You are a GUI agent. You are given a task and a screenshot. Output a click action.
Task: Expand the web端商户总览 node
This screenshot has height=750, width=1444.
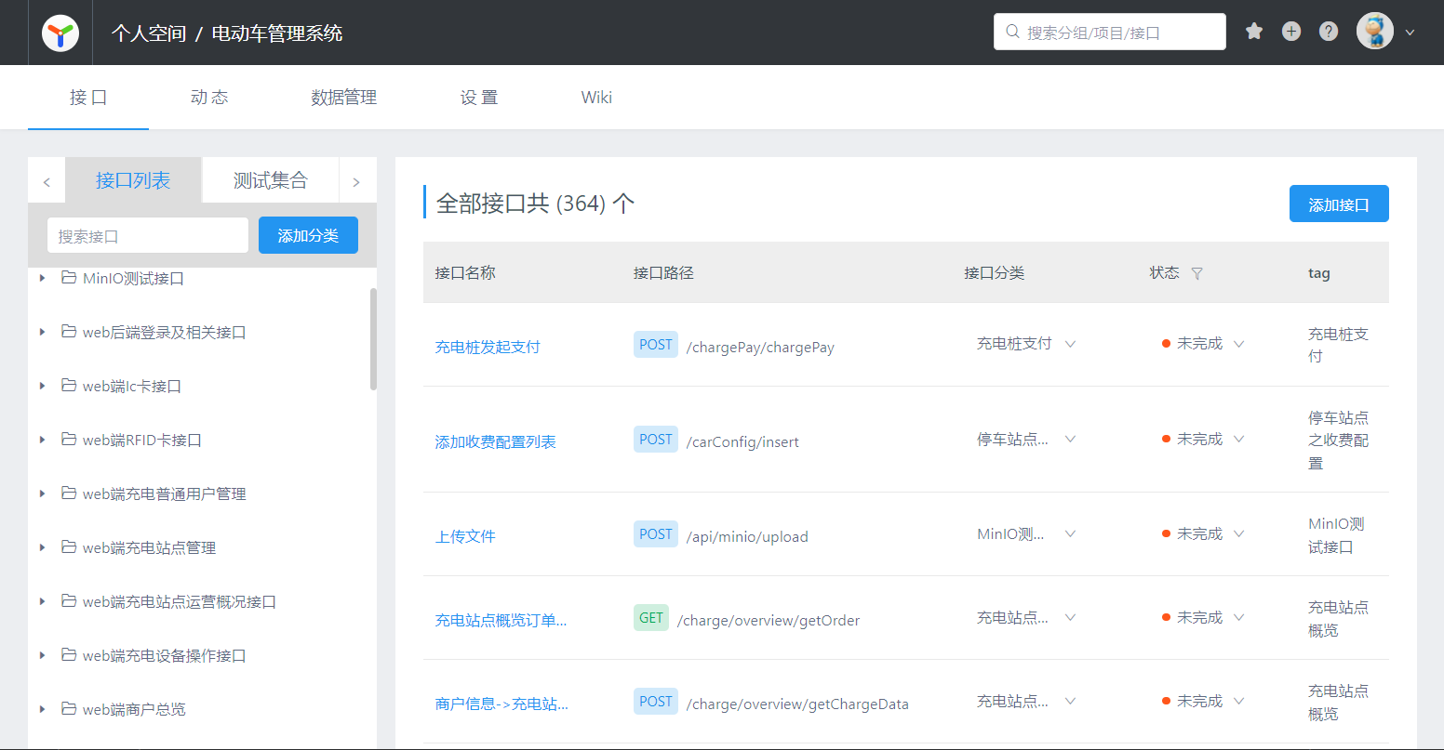[x=42, y=709]
